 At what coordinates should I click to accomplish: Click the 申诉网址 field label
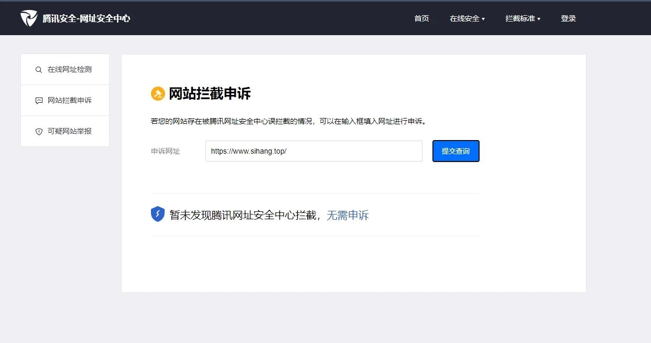tap(166, 151)
